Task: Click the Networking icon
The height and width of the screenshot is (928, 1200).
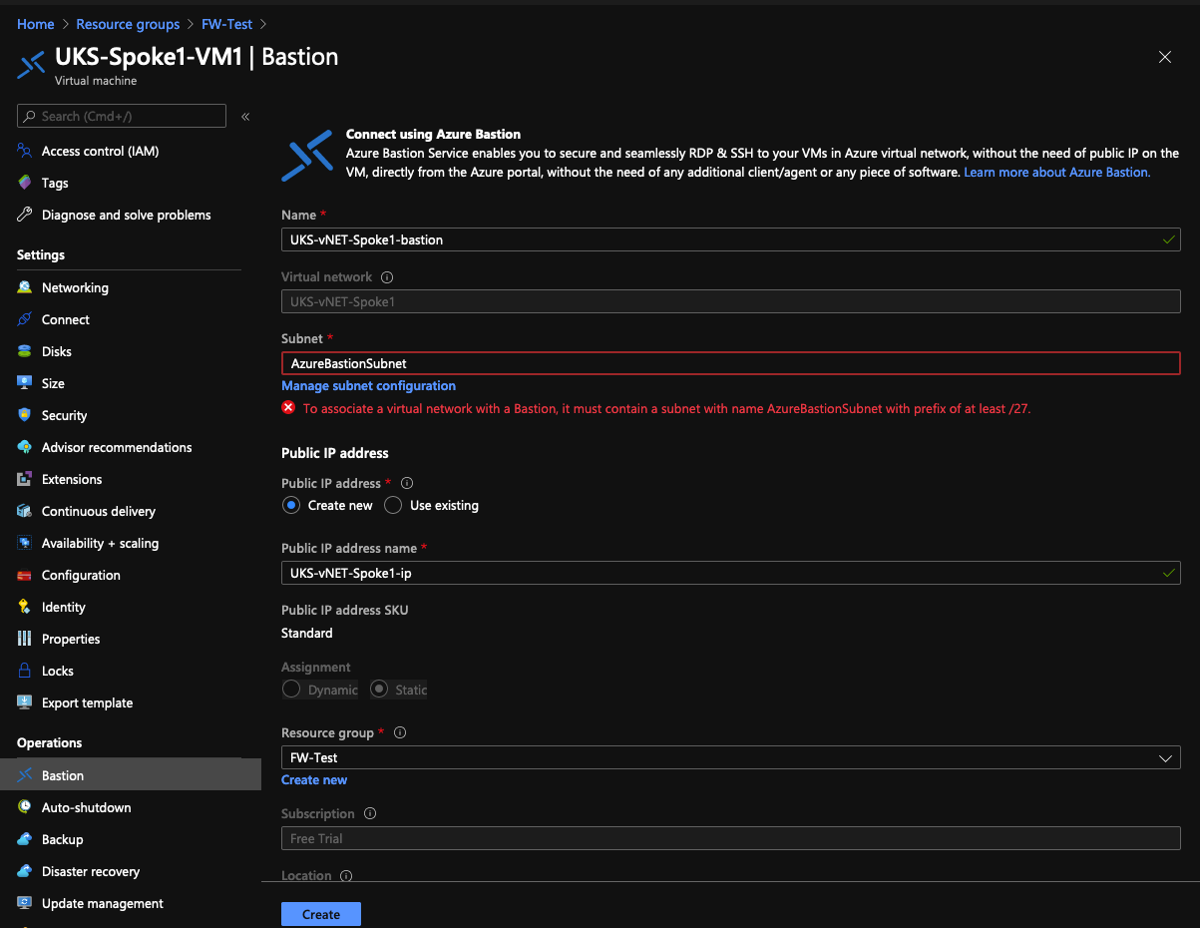Action: (x=25, y=287)
